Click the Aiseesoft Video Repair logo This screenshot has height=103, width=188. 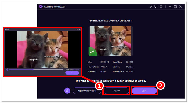(41, 6)
